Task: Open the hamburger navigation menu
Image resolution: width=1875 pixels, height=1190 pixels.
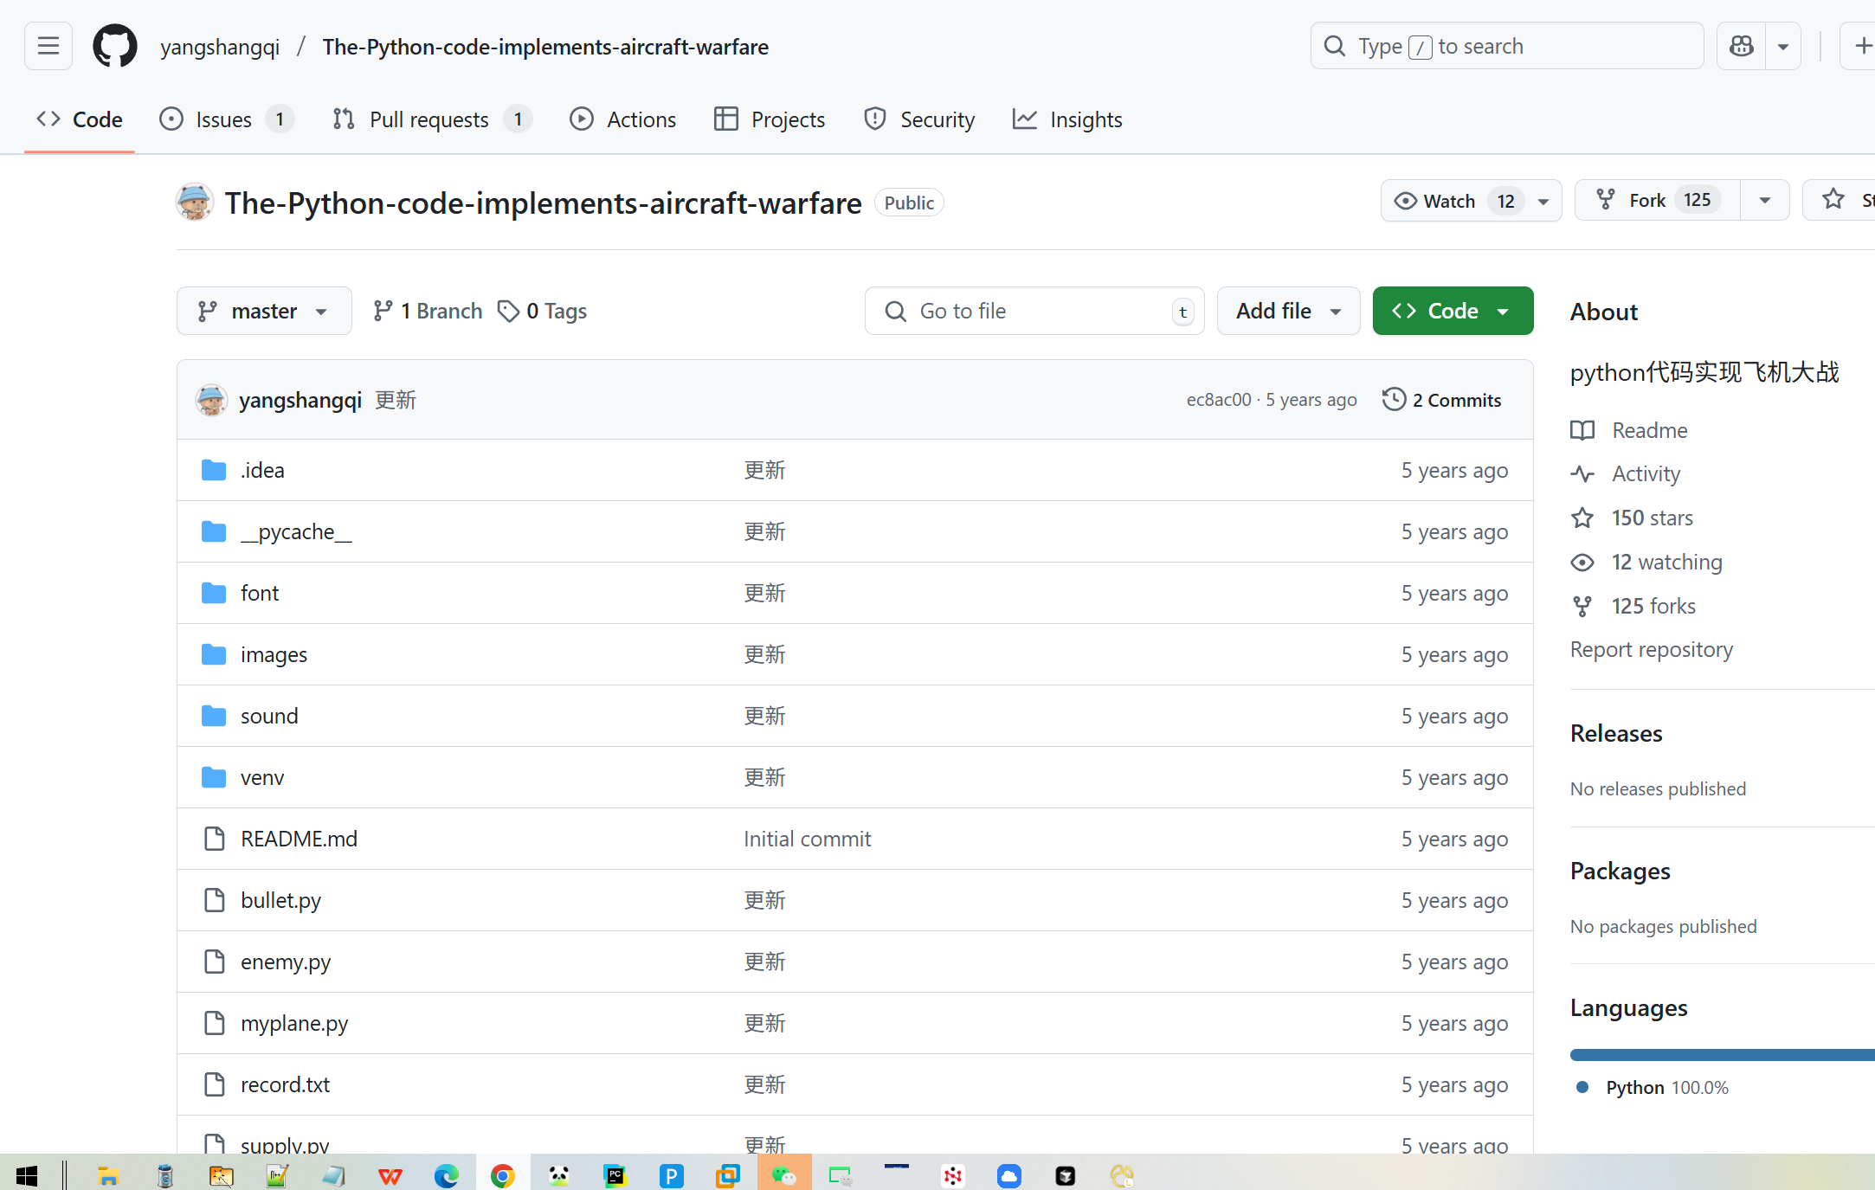Action: [x=48, y=46]
